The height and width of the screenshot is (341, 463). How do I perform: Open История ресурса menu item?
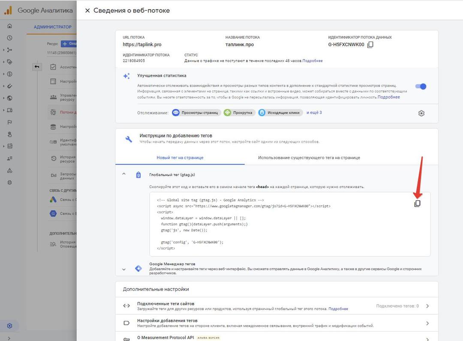pos(63,159)
